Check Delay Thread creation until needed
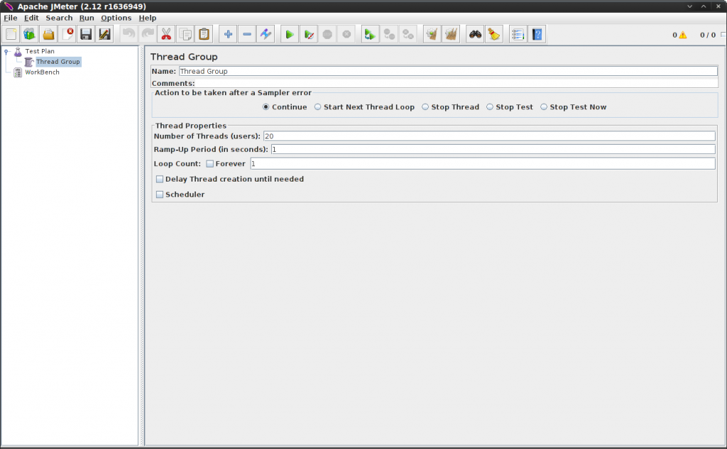This screenshot has width=727, height=449. pyautogui.click(x=160, y=179)
